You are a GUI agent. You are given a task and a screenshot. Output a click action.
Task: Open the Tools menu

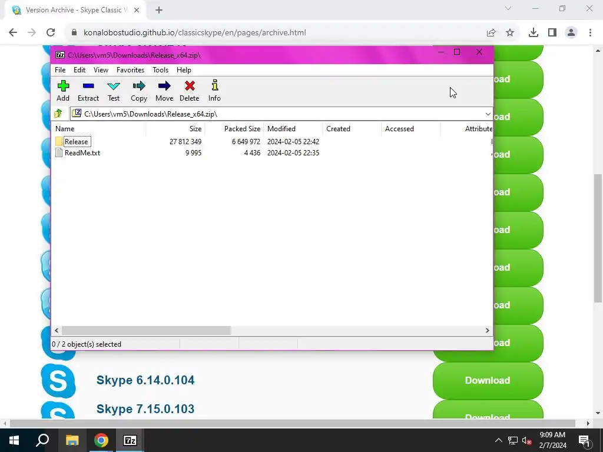pos(160,70)
